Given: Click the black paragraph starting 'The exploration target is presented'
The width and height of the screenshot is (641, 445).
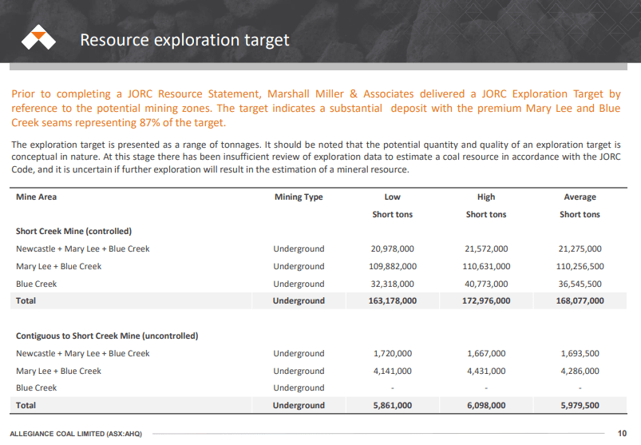Looking at the screenshot, I should (315, 157).
